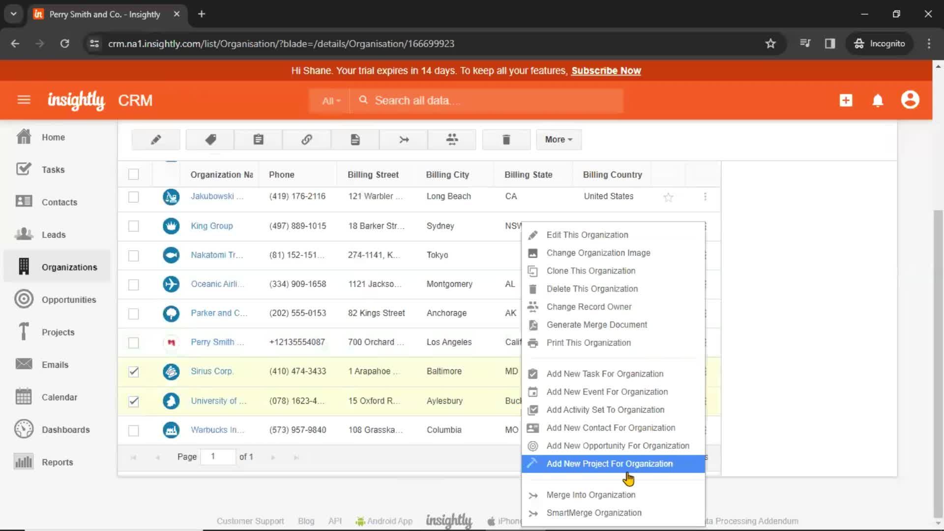Choose Delete This Organization
The height and width of the screenshot is (531, 944).
pos(613,289)
